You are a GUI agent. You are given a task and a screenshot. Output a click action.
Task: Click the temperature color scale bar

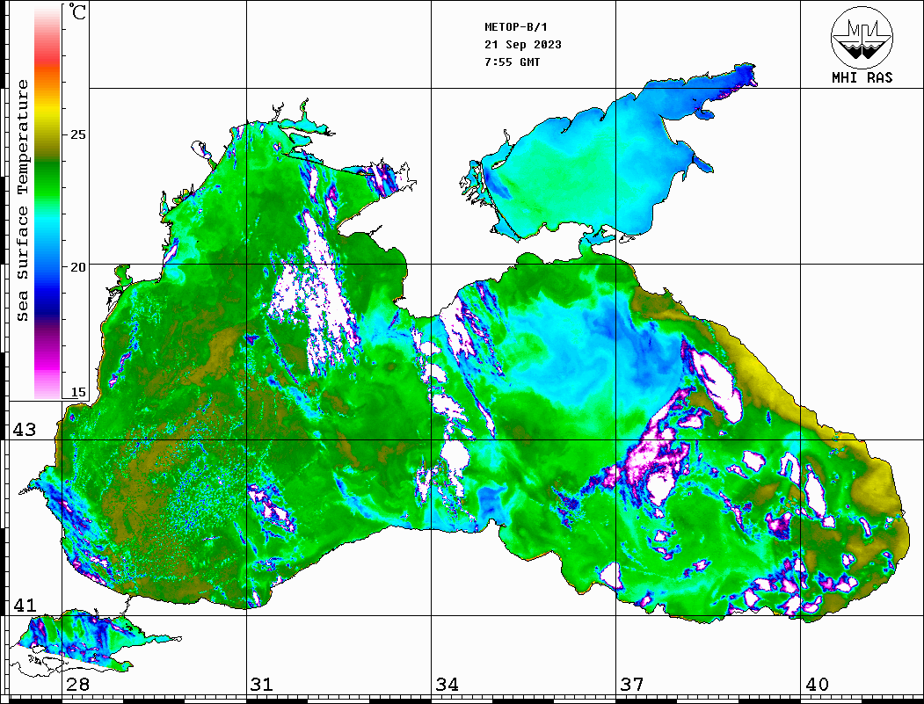[x=47, y=202]
